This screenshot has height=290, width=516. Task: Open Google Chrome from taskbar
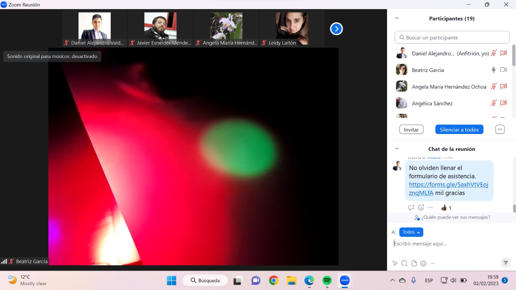point(274,281)
